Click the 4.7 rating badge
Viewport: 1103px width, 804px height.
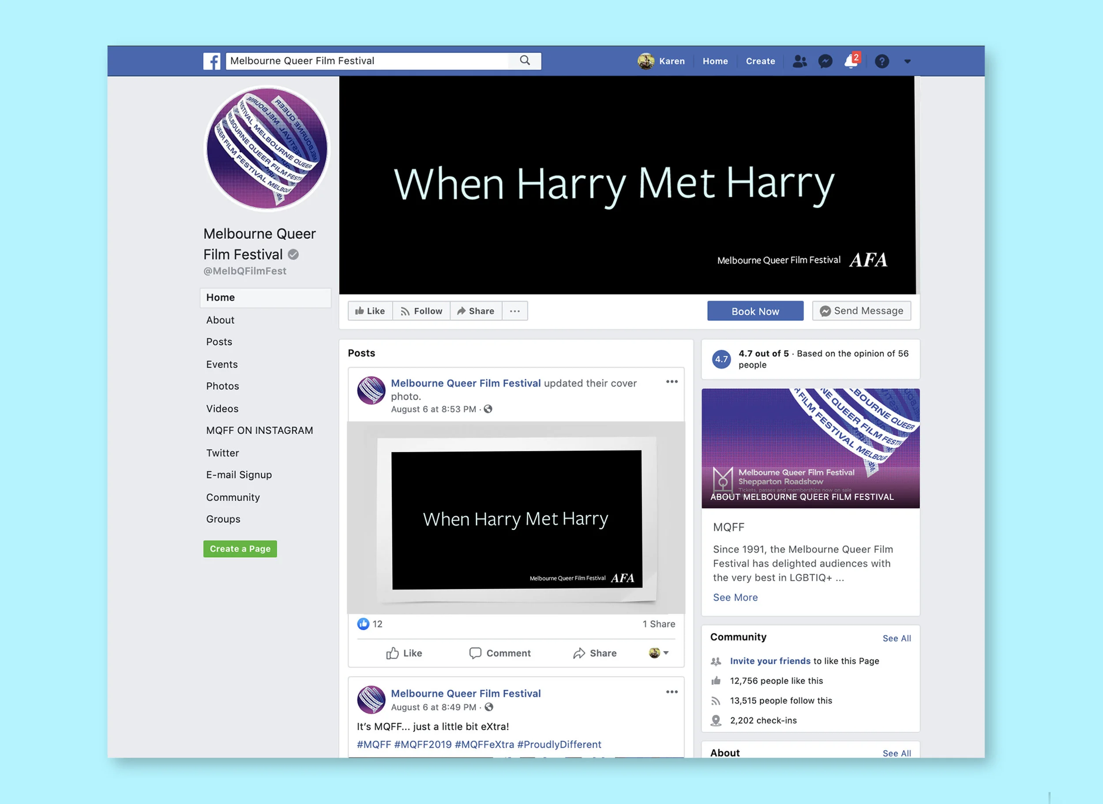tap(721, 359)
